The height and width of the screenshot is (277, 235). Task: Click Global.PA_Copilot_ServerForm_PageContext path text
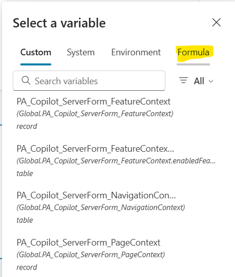pos(91,255)
